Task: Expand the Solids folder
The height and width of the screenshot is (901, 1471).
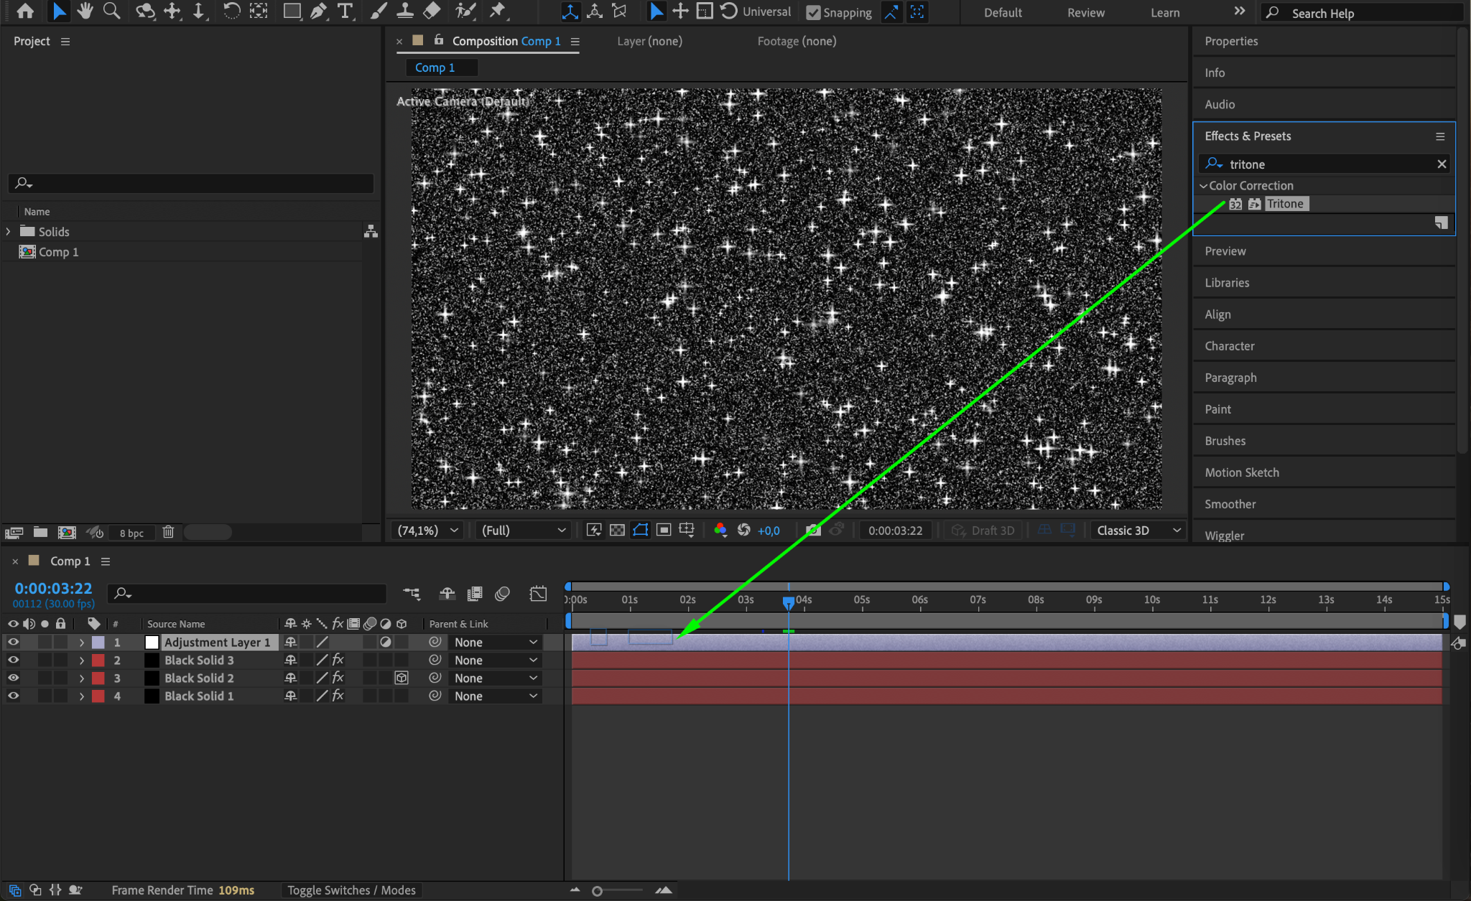Action: (9, 231)
